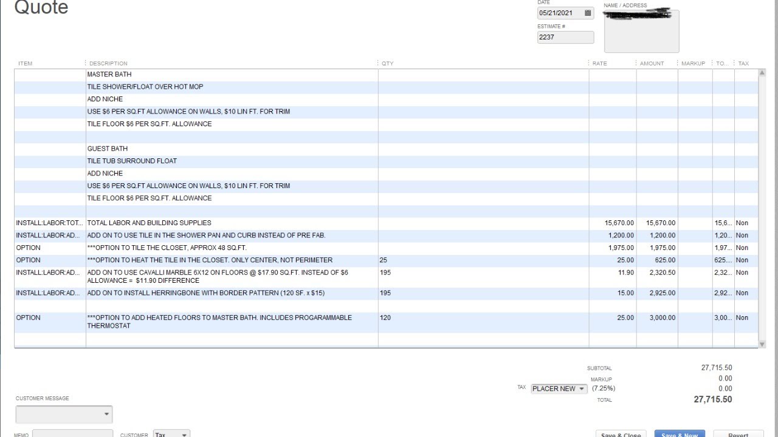This screenshot has width=778, height=437.
Task: Open the date picker calendar icon
Action: [x=588, y=13]
